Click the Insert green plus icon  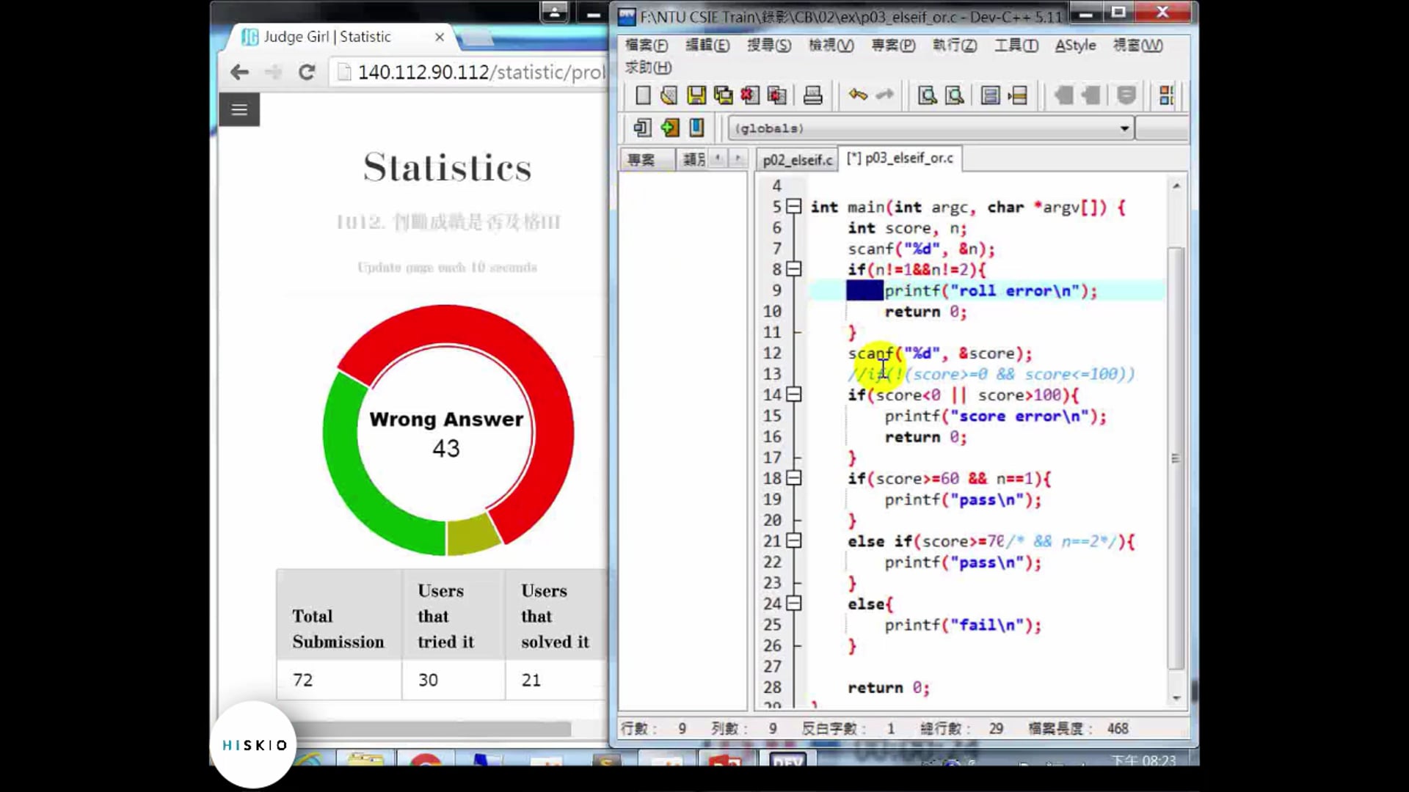tap(669, 128)
